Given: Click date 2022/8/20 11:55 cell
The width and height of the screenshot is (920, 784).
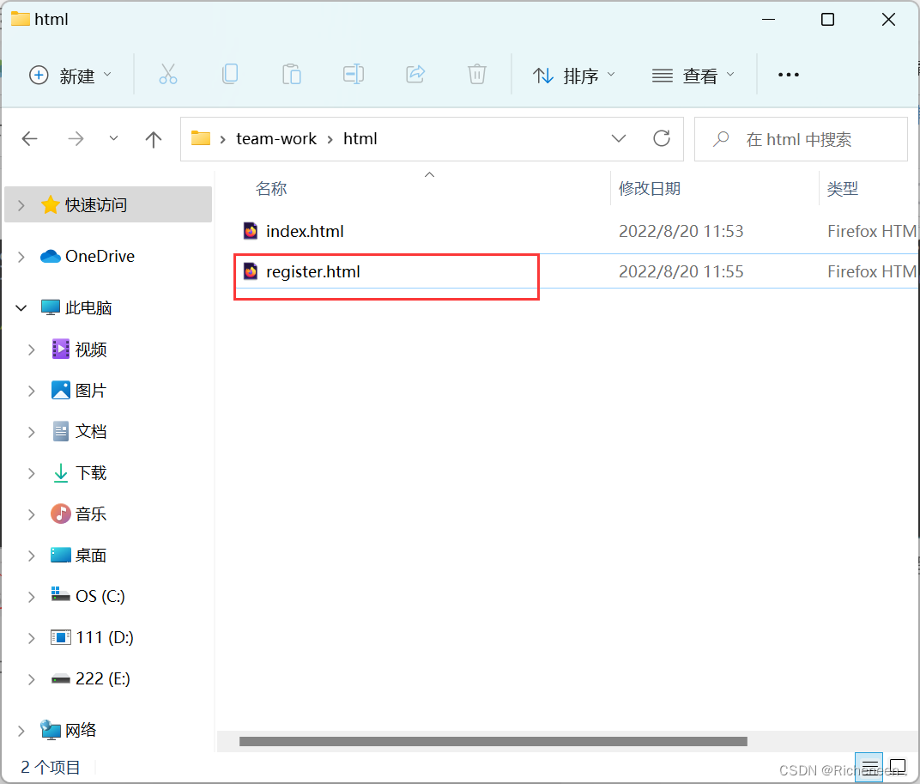Looking at the screenshot, I should coord(681,272).
